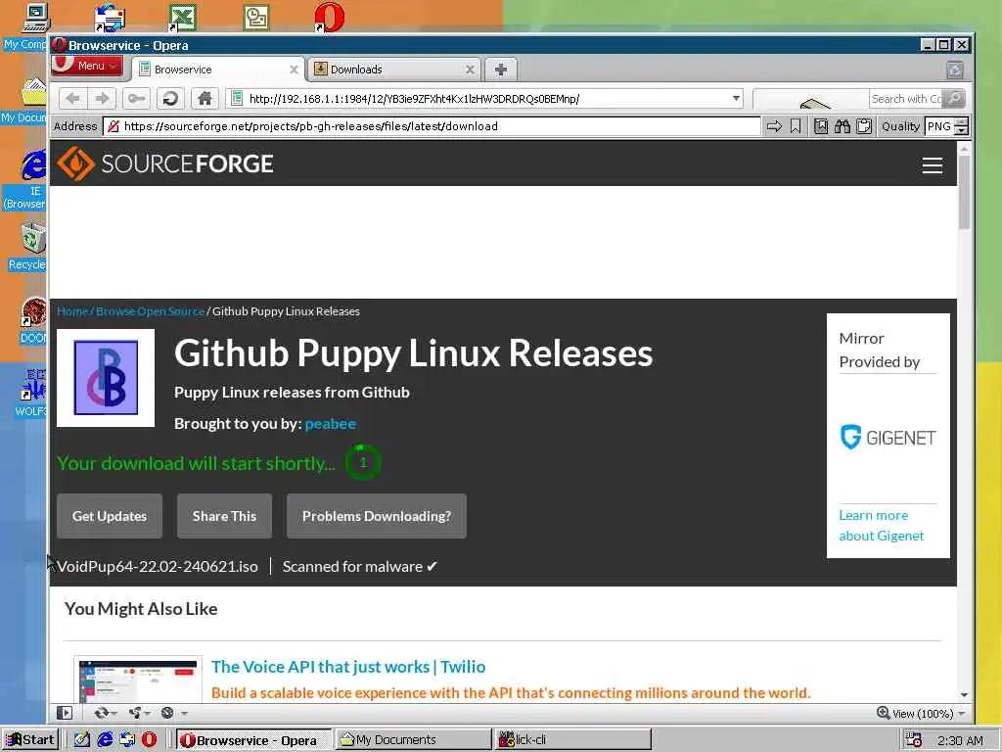Open the SourceForge hamburger menu

click(932, 165)
